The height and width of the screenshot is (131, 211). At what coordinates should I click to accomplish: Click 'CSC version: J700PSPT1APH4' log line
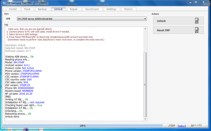22,77
